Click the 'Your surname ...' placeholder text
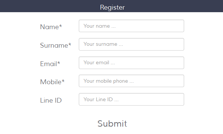The image size is (223, 134). click(x=103, y=44)
